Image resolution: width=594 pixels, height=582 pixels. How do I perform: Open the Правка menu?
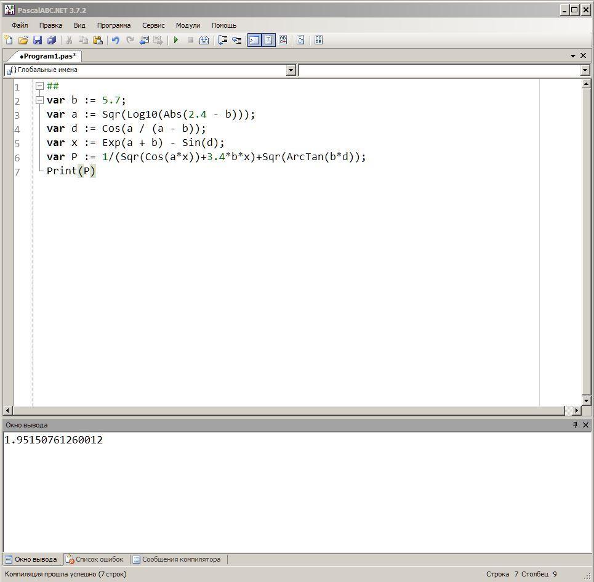pos(50,25)
